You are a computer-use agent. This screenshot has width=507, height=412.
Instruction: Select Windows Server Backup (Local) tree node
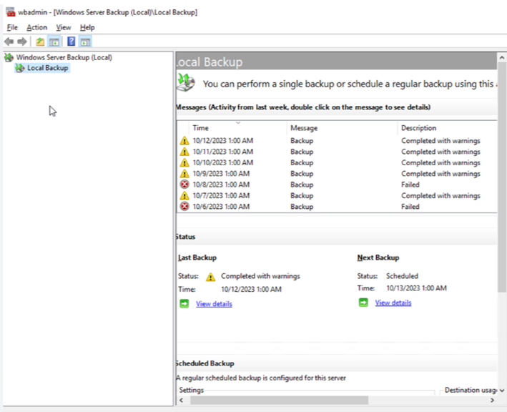pyautogui.click(x=64, y=57)
